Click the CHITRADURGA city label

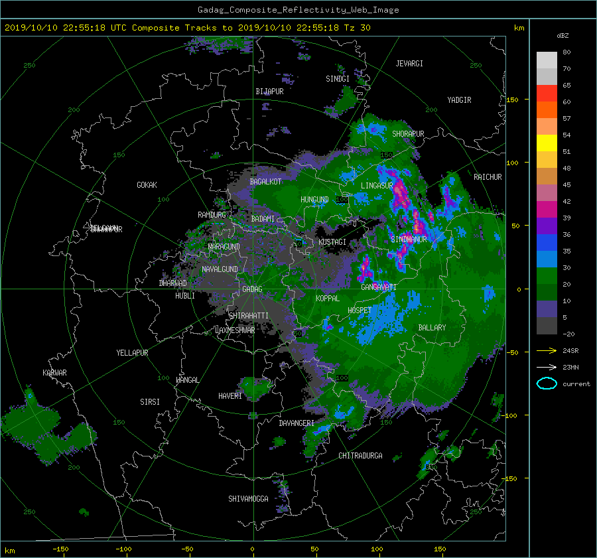[x=361, y=456]
